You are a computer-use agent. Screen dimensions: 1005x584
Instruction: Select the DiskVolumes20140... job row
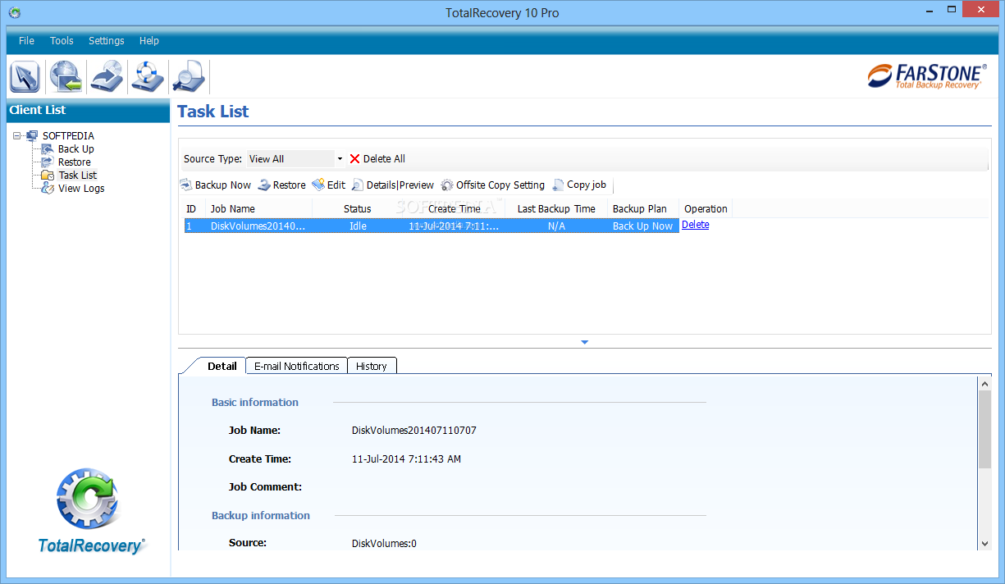click(432, 226)
